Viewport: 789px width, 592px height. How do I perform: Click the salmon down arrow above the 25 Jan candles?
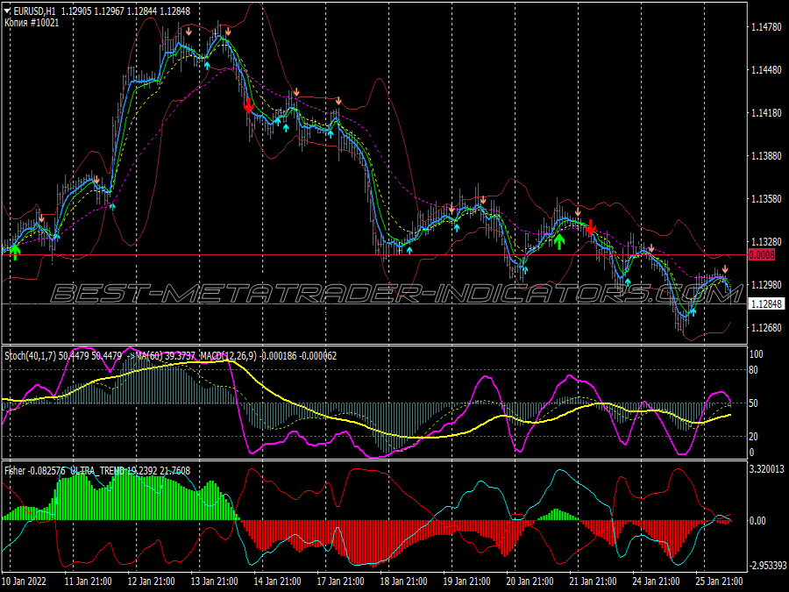point(725,269)
